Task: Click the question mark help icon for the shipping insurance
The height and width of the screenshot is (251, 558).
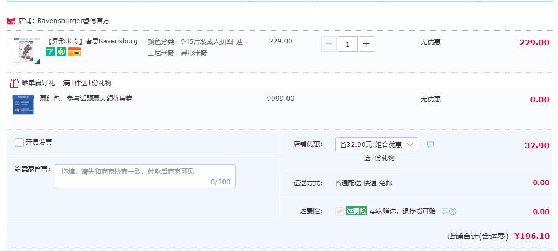Action: tap(453, 211)
